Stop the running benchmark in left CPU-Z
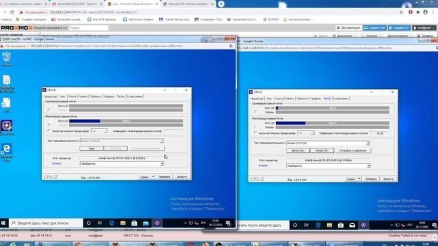 [x=91, y=148]
